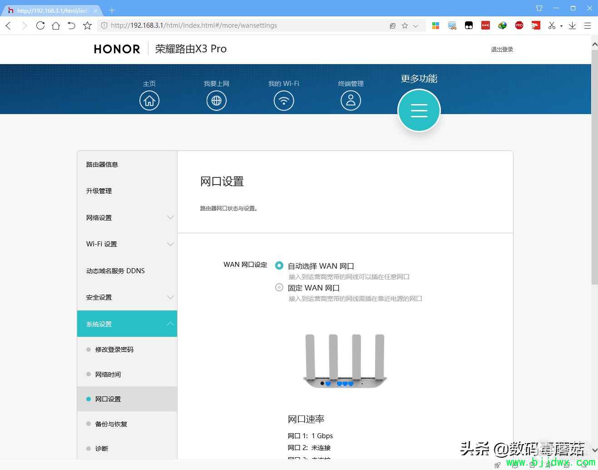598x470 pixels.
Task: Click text 网口 2: 未连接
Action: 309,448
